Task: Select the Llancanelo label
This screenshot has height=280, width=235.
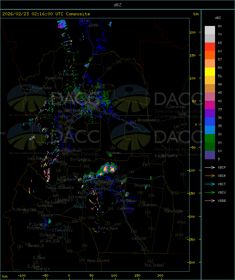Action: click(x=62, y=230)
